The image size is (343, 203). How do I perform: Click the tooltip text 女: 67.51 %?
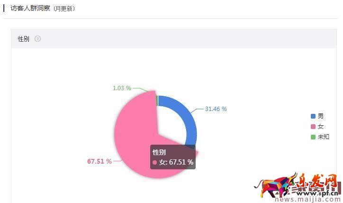176,162
